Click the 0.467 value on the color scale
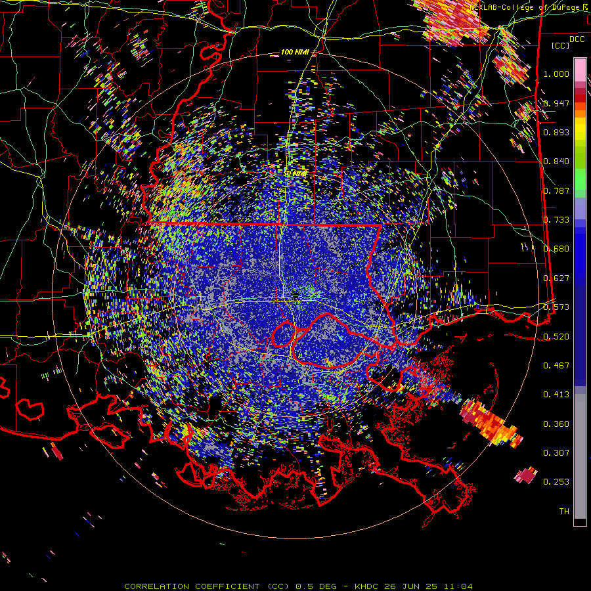Viewport: 591px width, 591px height. coord(556,366)
